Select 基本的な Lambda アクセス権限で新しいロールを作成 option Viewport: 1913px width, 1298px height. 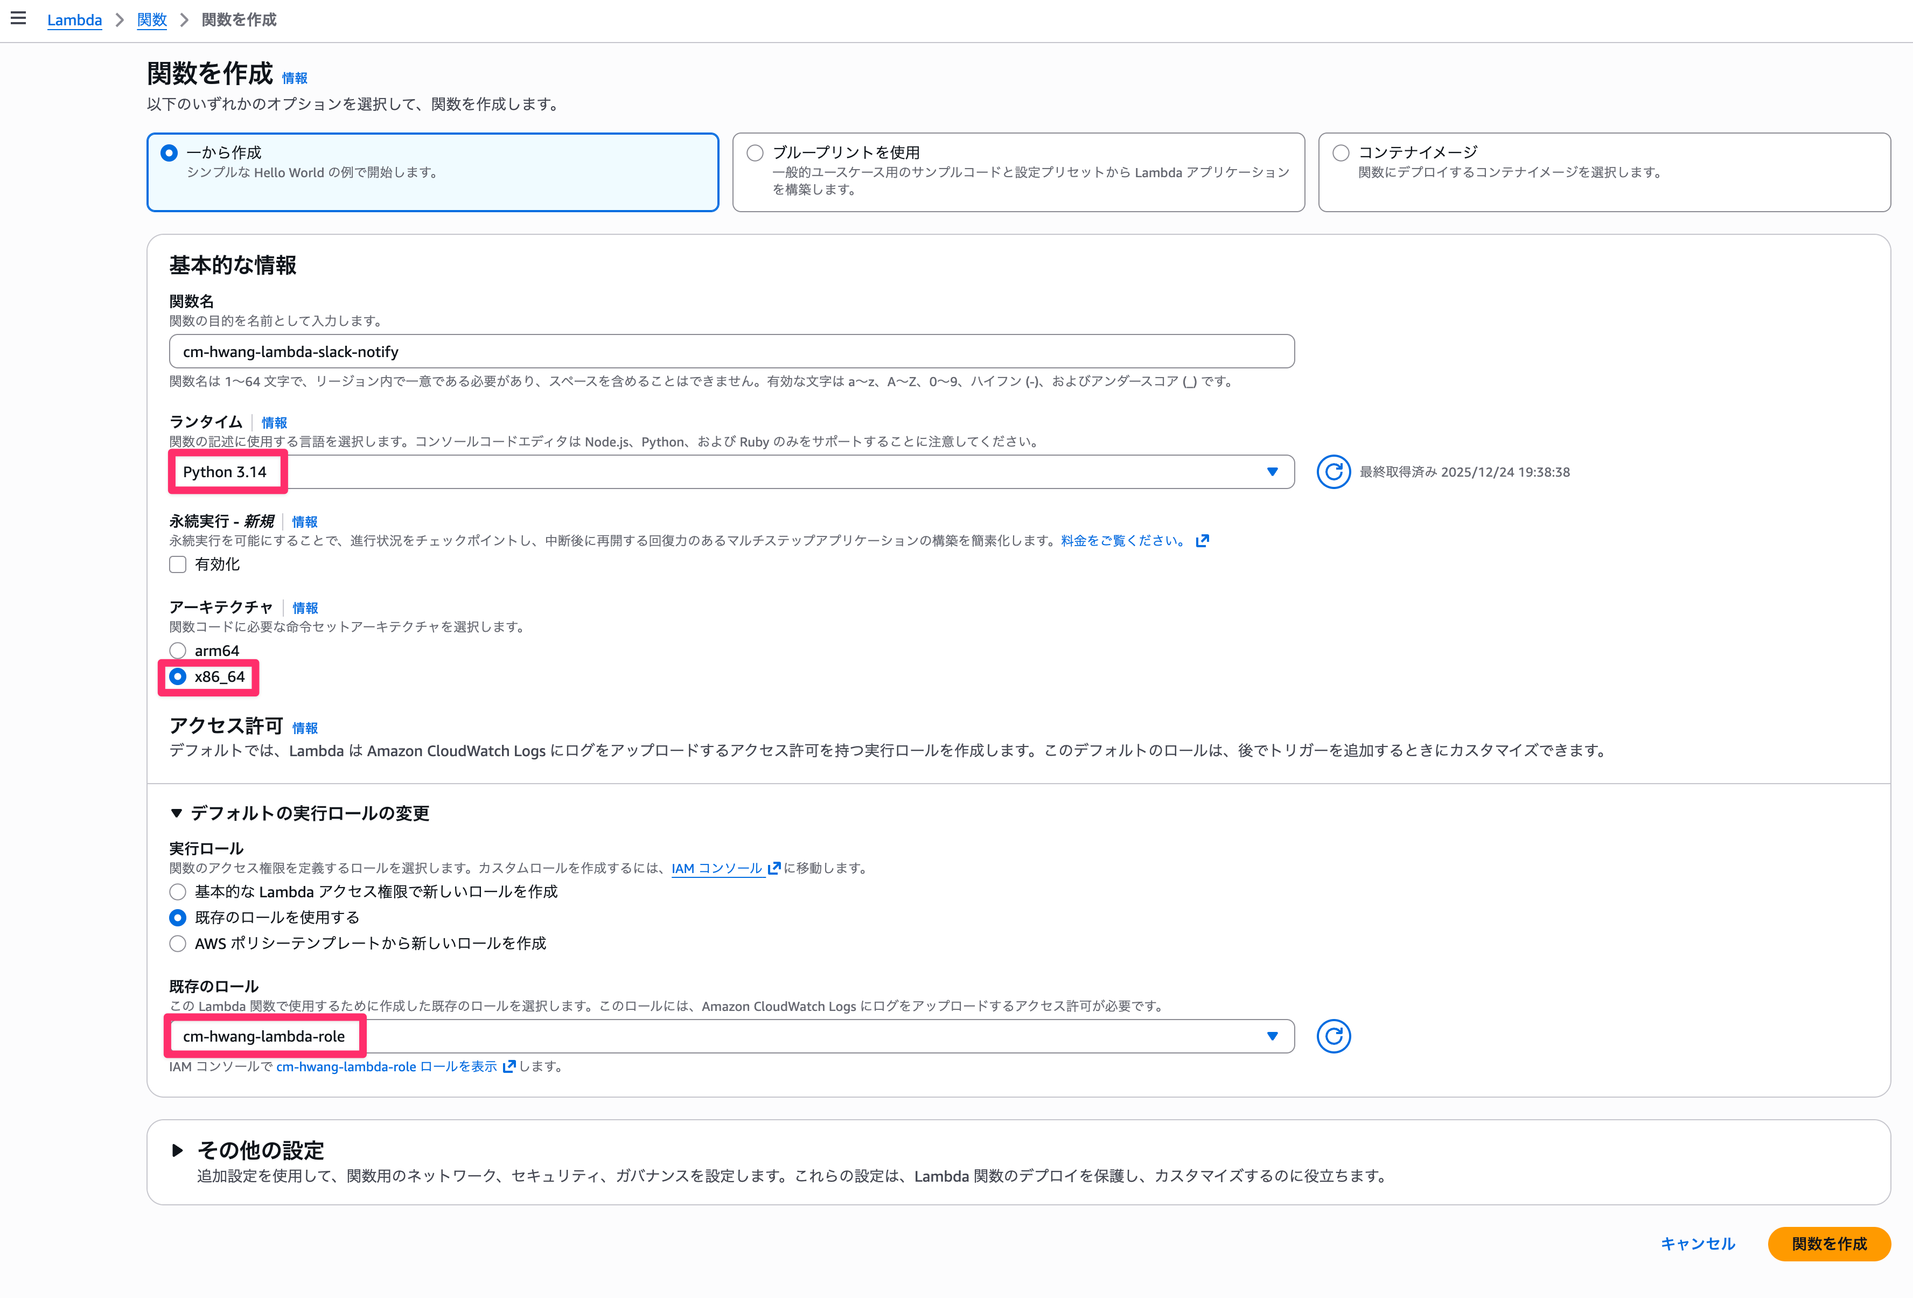click(x=178, y=892)
